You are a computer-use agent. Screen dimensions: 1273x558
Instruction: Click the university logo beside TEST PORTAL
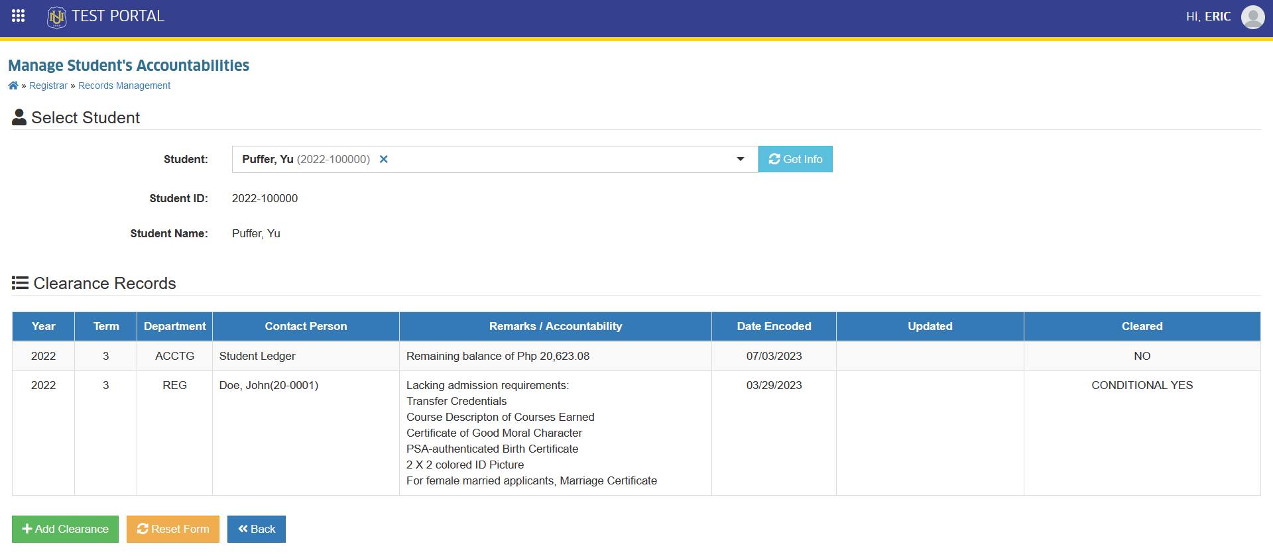[x=56, y=17]
